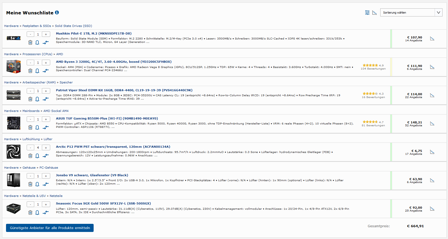Viewport: 448px width, 239px height.
Task: Go to Prozessoren (CPUs) category breadcrumb
Action: pyautogui.click(x=37, y=54)
